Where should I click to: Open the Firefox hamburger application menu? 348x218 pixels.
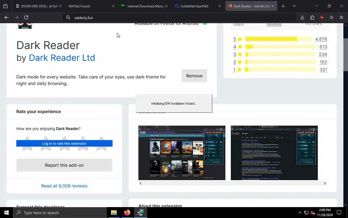pos(341,17)
